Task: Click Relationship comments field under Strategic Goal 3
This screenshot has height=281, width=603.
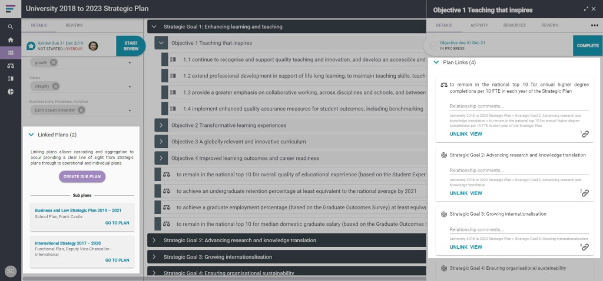Action: 519,229
